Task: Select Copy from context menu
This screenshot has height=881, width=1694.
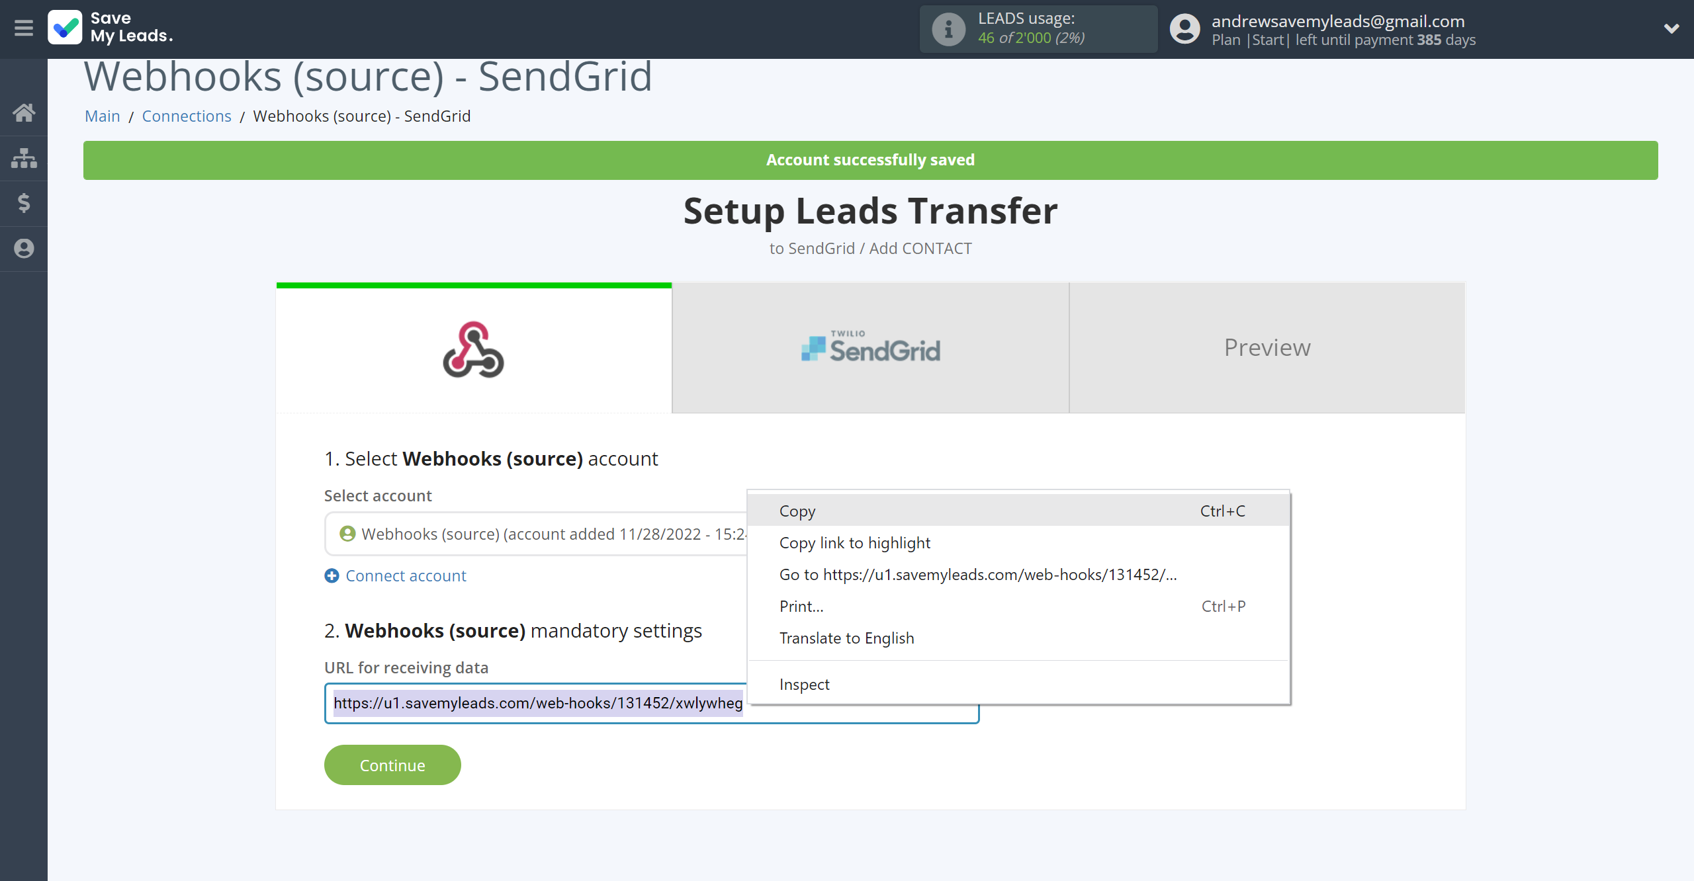Action: tap(798, 511)
